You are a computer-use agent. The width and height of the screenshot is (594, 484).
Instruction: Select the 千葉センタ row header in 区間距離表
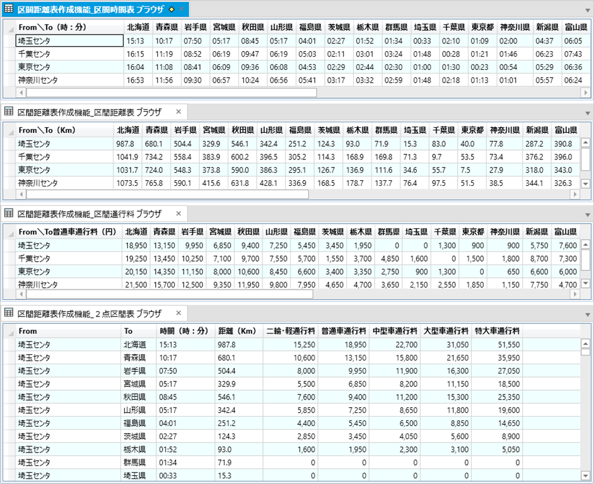tap(65, 157)
